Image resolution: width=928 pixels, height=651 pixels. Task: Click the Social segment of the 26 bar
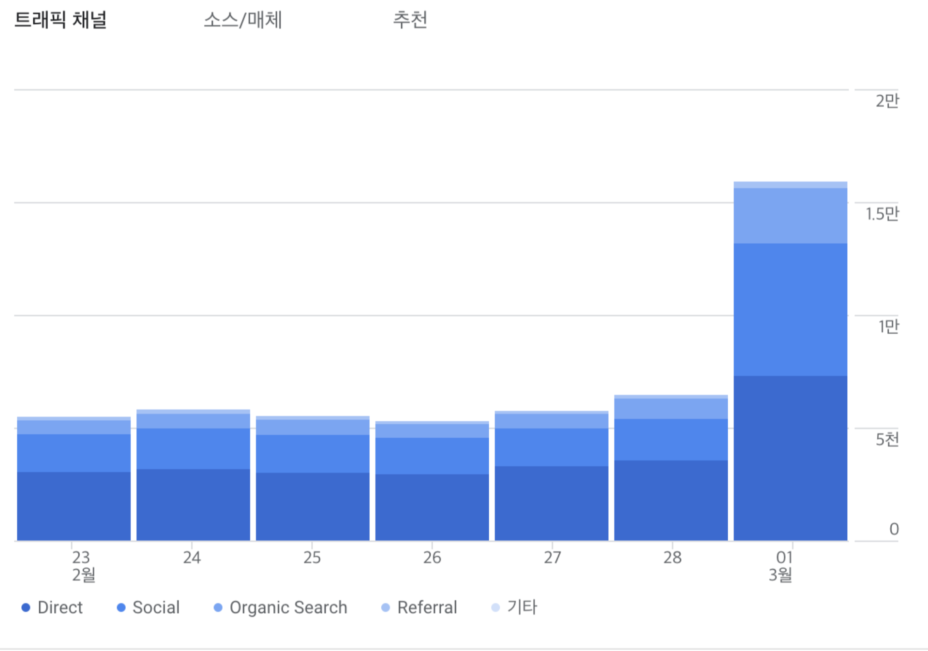[x=432, y=456]
